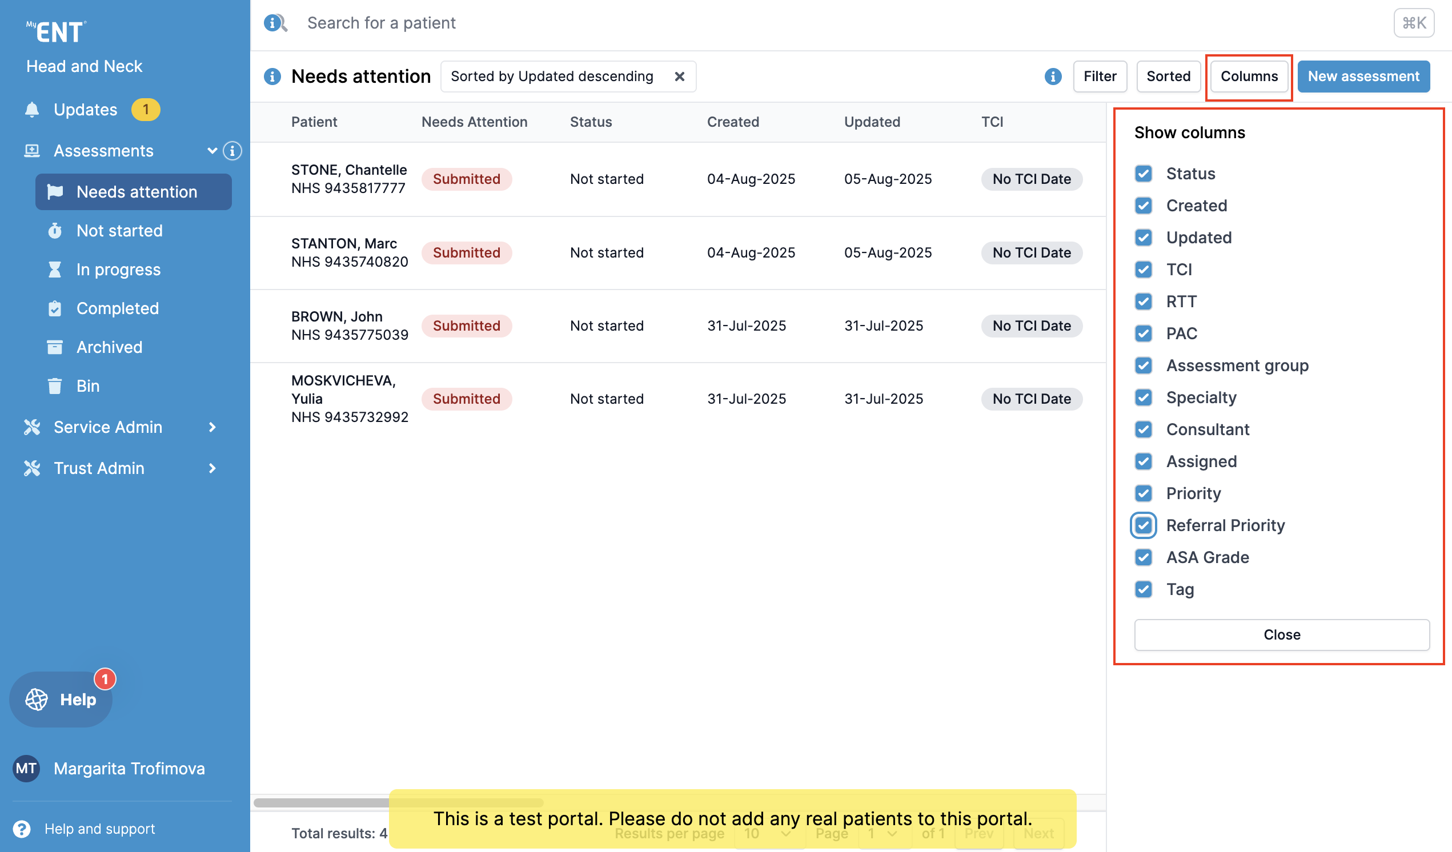Toggle the ASA Grade column checkbox
The height and width of the screenshot is (852, 1452).
coord(1143,557)
